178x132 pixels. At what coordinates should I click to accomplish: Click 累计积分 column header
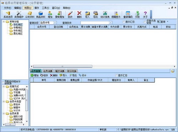127,27
